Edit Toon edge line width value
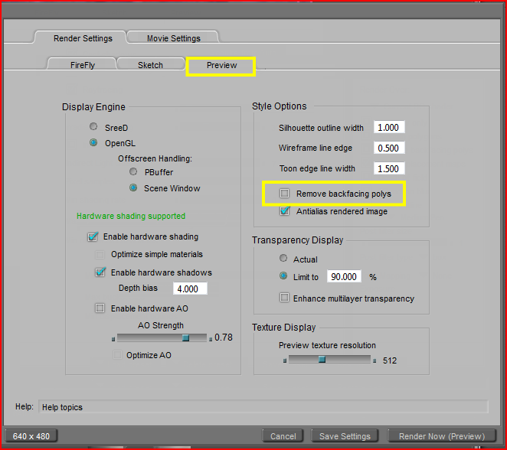This screenshot has width=507, height=450. pos(389,168)
